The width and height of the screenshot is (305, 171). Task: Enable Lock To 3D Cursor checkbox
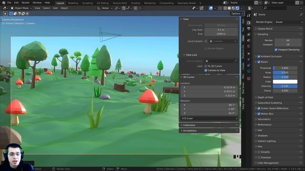pos(206,66)
